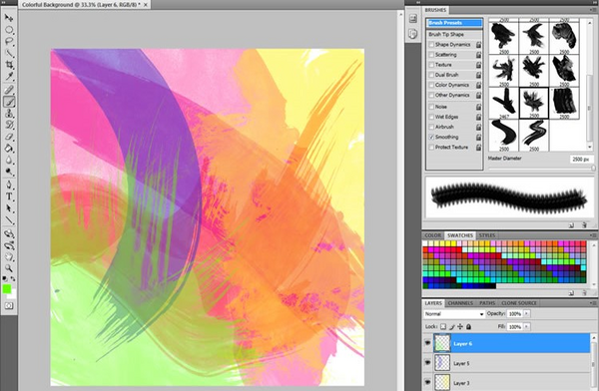Open the Swatches panel options menu
Screen dimensions: 599x391
click(x=594, y=235)
